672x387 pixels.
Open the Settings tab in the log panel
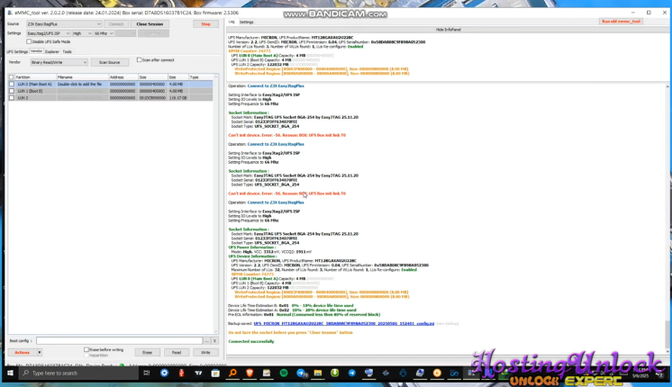[246, 22]
